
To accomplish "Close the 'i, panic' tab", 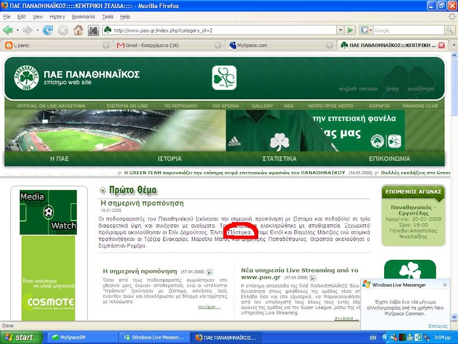I will pyautogui.click(x=106, y=45).
